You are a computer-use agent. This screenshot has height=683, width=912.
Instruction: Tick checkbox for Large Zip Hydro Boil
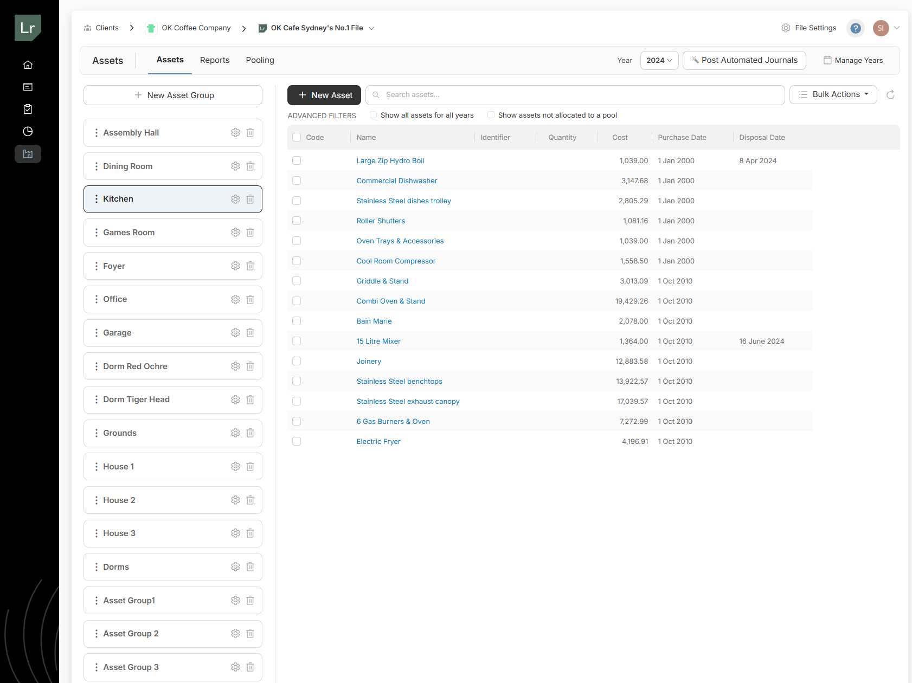pyautogui.click(x=297, y=161)
